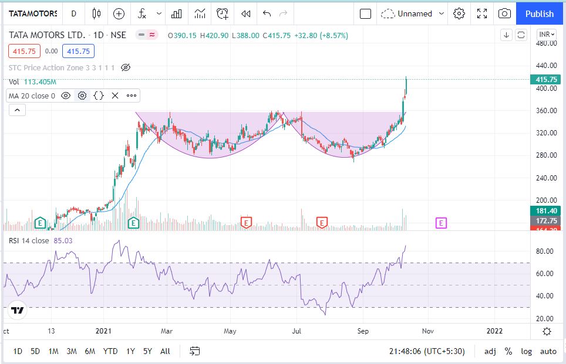
Task: Toggle visibility of MA 20 indicator
Action: (x=66, y=96)
